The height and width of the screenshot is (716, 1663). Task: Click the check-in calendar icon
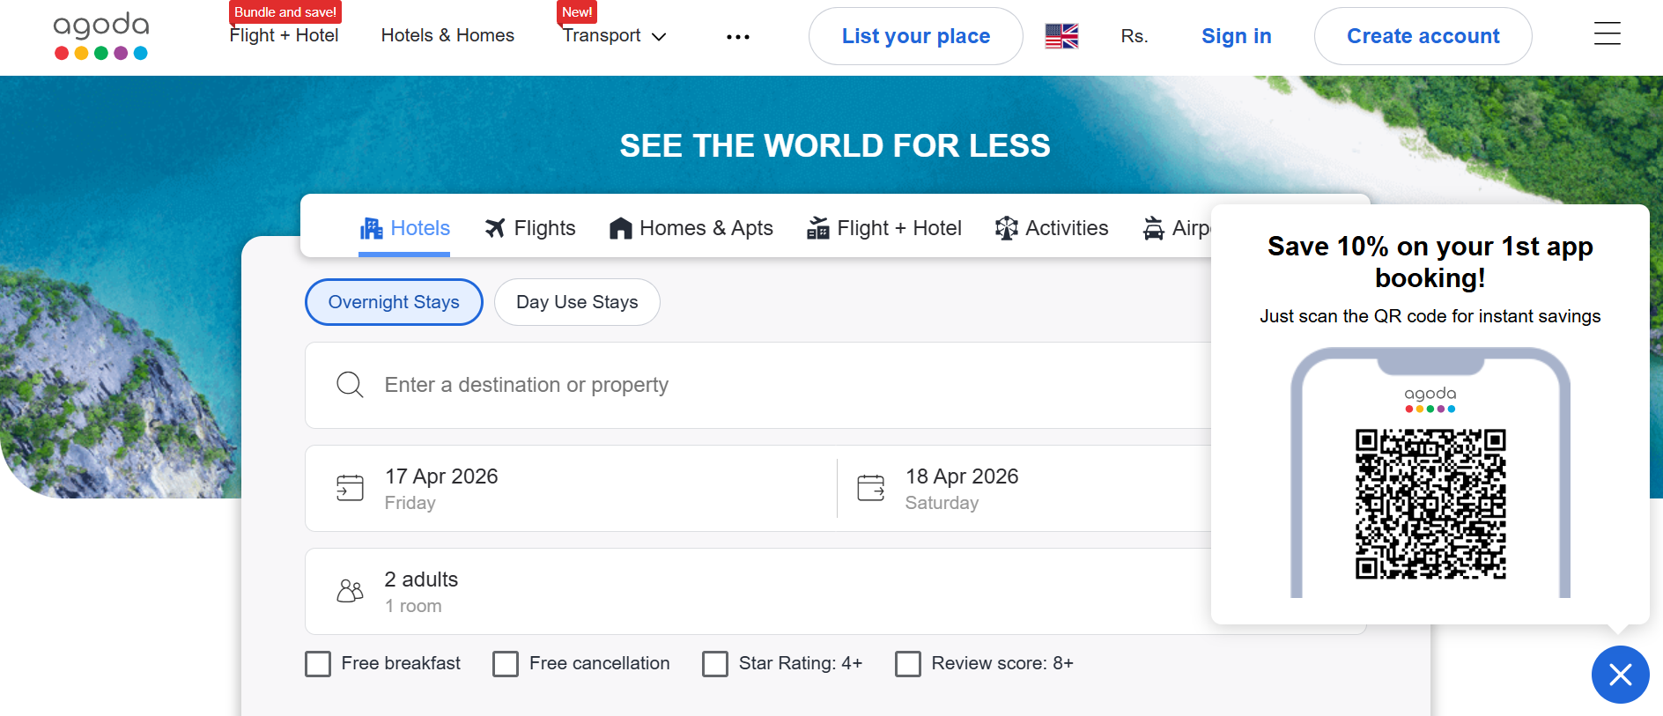tap(350, 488)
